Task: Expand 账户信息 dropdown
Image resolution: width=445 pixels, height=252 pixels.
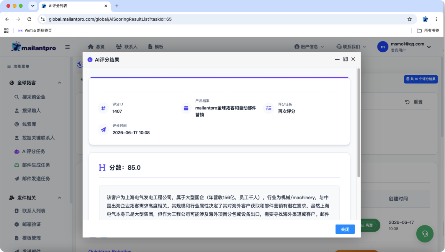Action: [x=309, y=47]
